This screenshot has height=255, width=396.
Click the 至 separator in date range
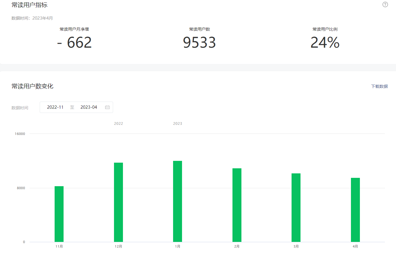click(x=72, y=107)
